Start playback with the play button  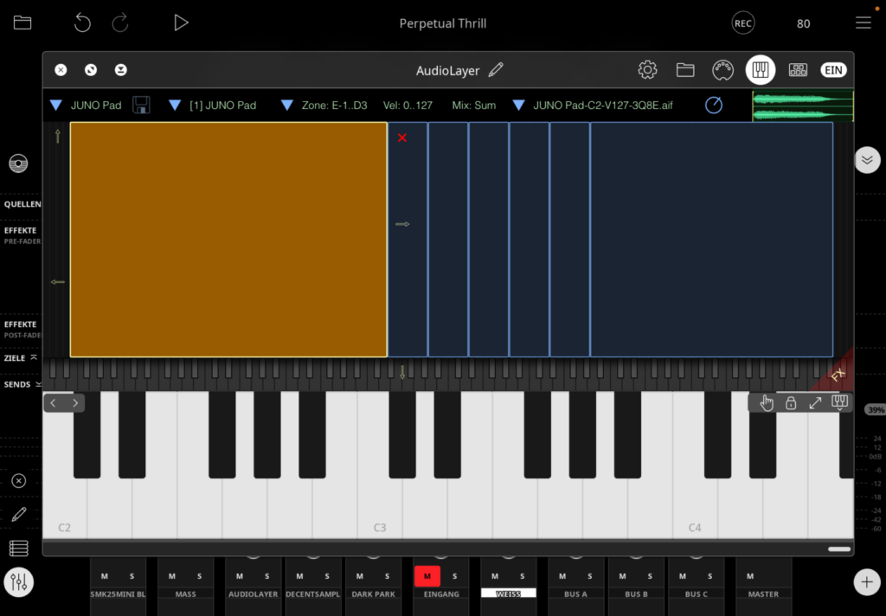[x=181, y=23]
